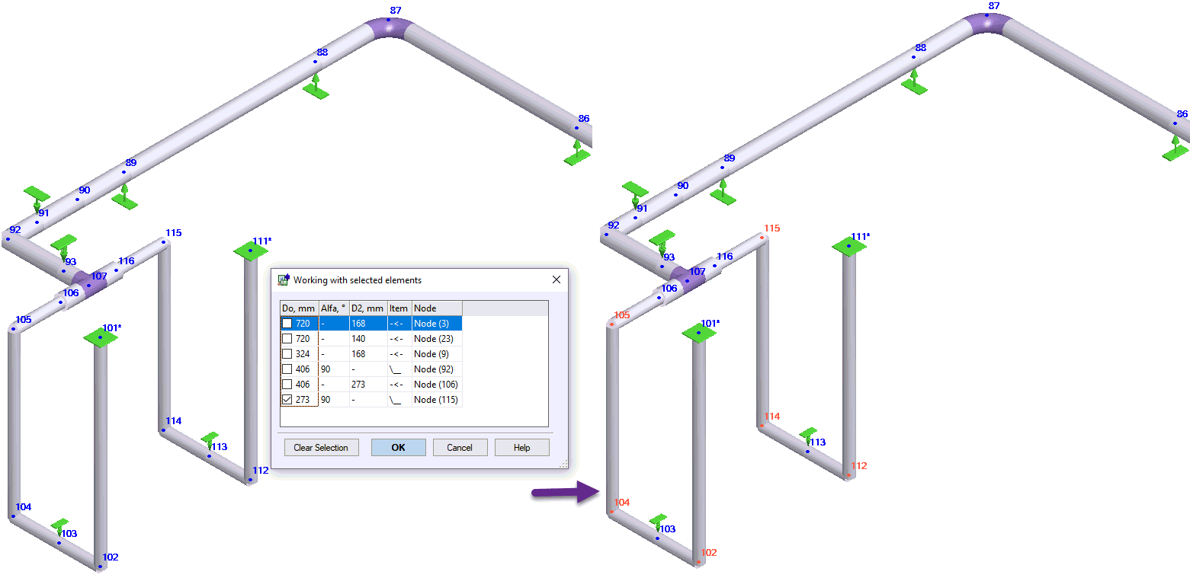Check the box for 720 Node (3) row
The width and height of the screenshot is (1190, 578).
pyautogui.click(x=287, y=324)
